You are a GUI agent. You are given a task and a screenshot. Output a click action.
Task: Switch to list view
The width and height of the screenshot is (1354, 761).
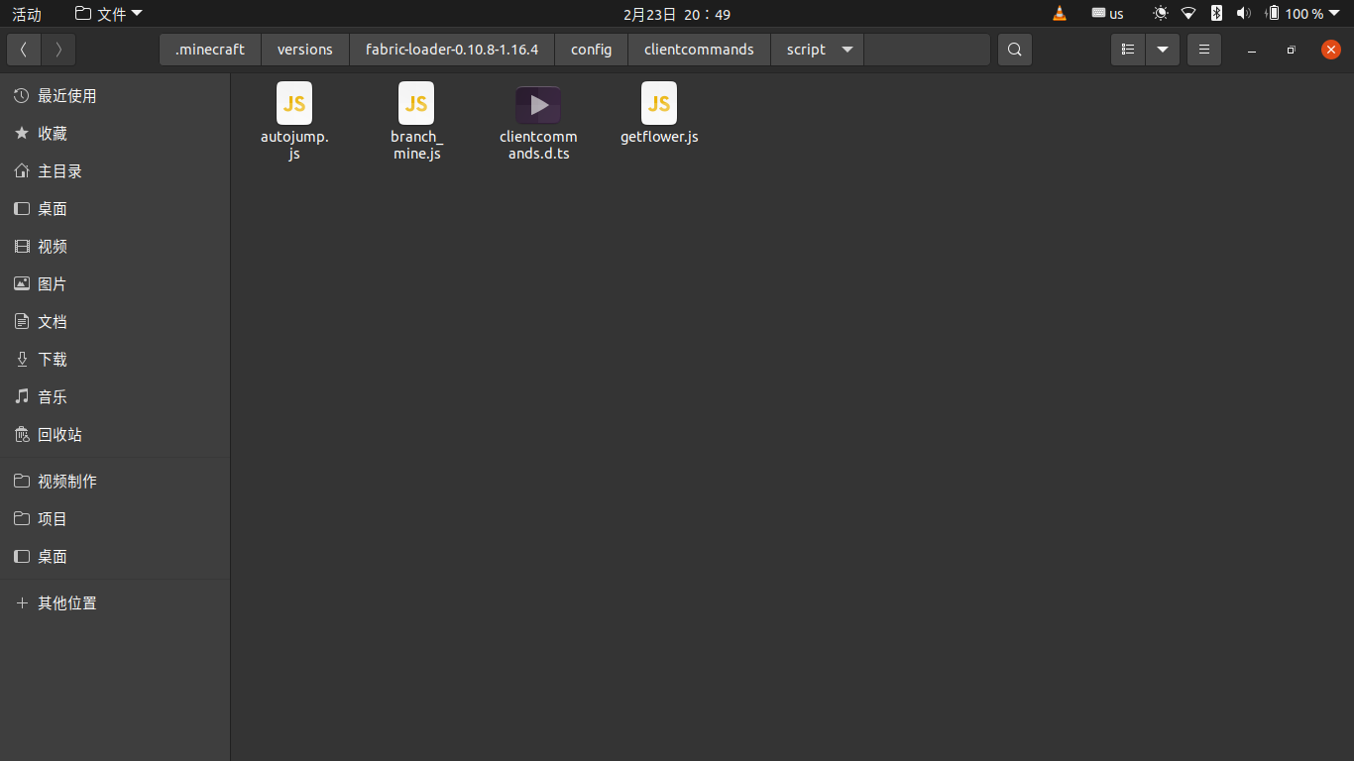point(1127,49)
